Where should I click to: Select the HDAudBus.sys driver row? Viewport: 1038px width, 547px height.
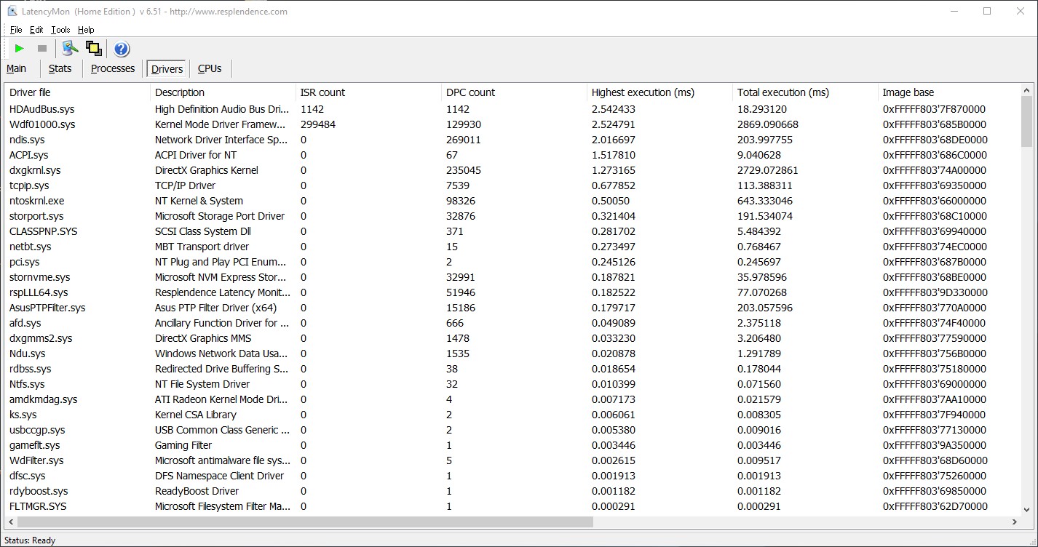tap(512, 109)
